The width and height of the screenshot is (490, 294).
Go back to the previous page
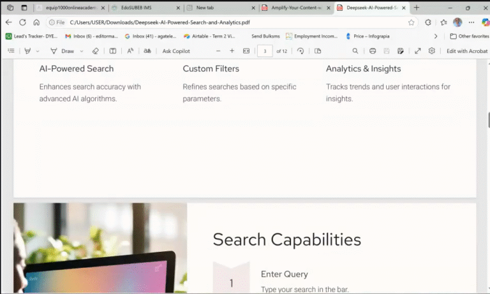click(x=9, y=22)
